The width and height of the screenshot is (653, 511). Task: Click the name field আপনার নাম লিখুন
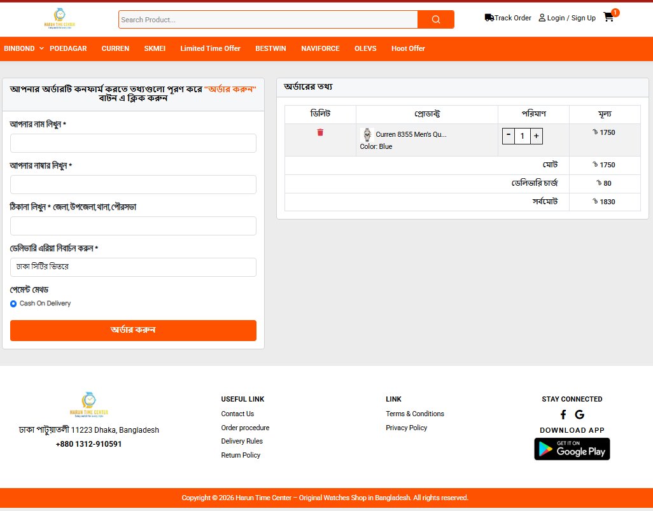133,143
